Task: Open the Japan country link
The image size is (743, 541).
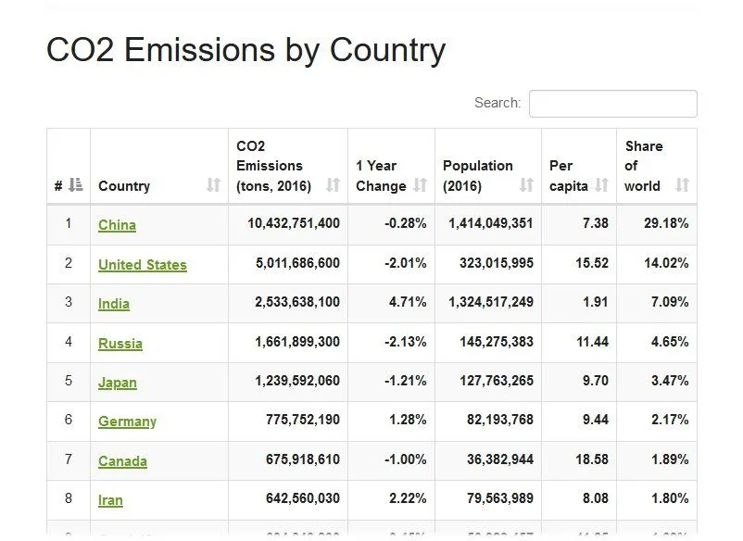Action: tap(118, 383)
